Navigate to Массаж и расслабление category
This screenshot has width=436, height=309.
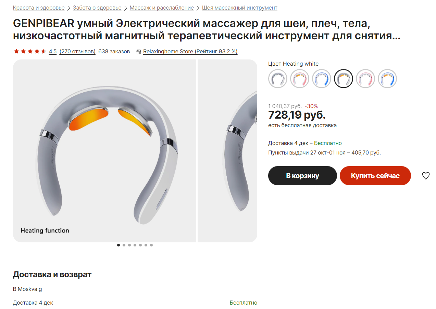click(x=162, y=8)
